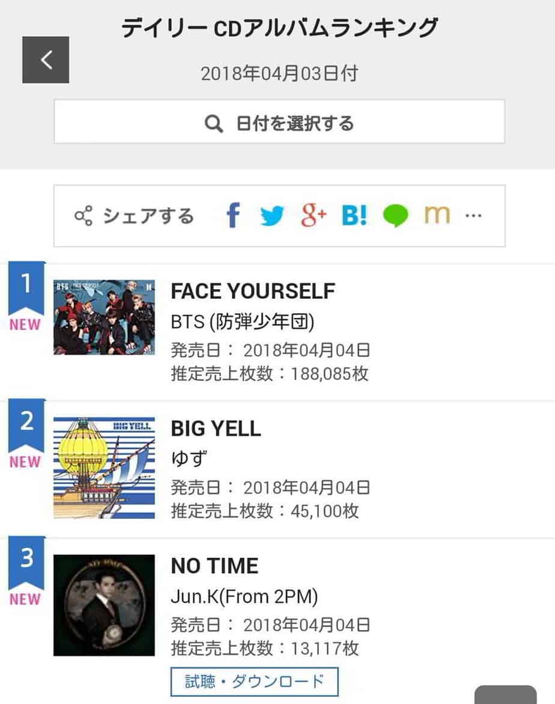Screen dimensions: 555x704
Task: Share via Google Plus icon
Action: 314,215
